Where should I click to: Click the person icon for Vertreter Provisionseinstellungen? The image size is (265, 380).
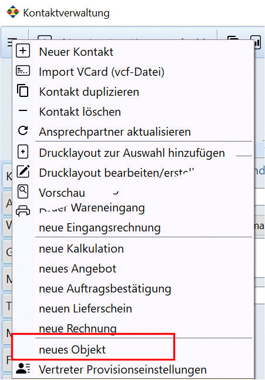(x=23, y=368)
